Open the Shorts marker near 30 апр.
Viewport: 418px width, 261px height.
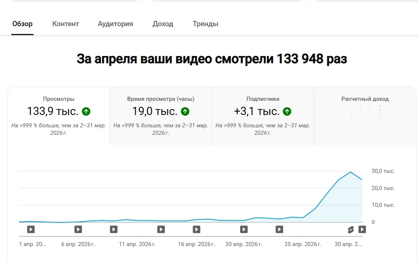[351, 230]
